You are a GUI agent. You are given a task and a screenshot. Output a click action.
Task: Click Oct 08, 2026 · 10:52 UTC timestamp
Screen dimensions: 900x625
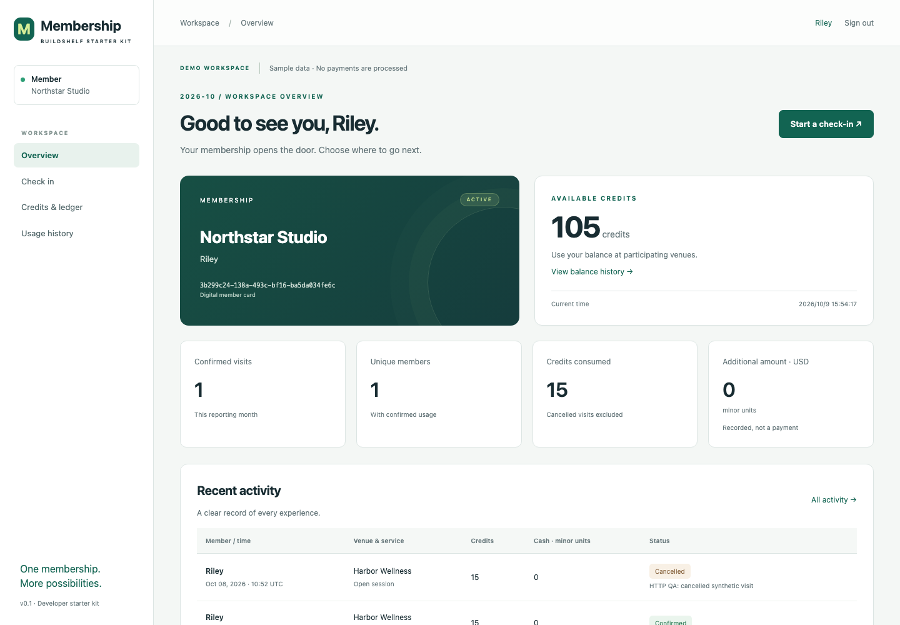pyautogui.click(x=244, y=584)
